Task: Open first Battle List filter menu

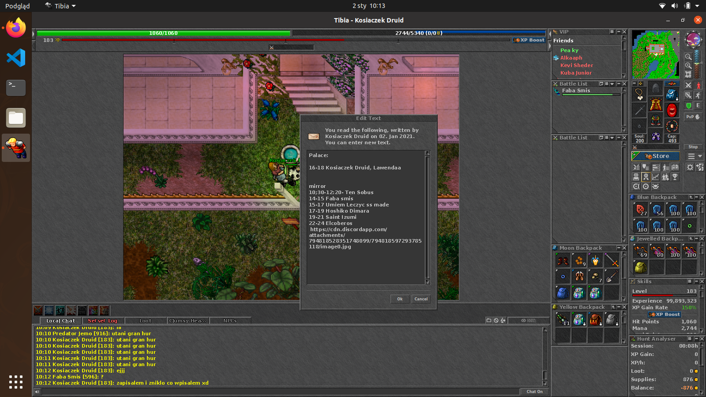Action: coord(612,84)
